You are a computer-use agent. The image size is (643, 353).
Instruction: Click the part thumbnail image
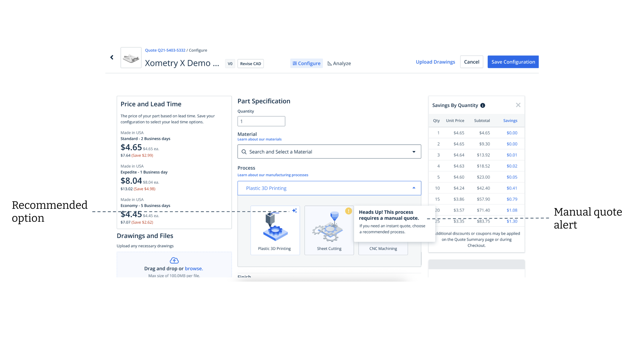[x=131, y=58]
